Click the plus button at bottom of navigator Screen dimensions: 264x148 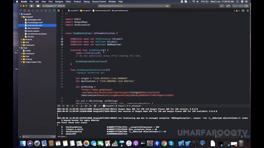pos(20,136)
